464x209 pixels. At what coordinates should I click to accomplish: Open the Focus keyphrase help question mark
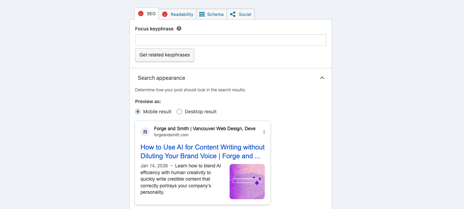(x=179, y=29)
